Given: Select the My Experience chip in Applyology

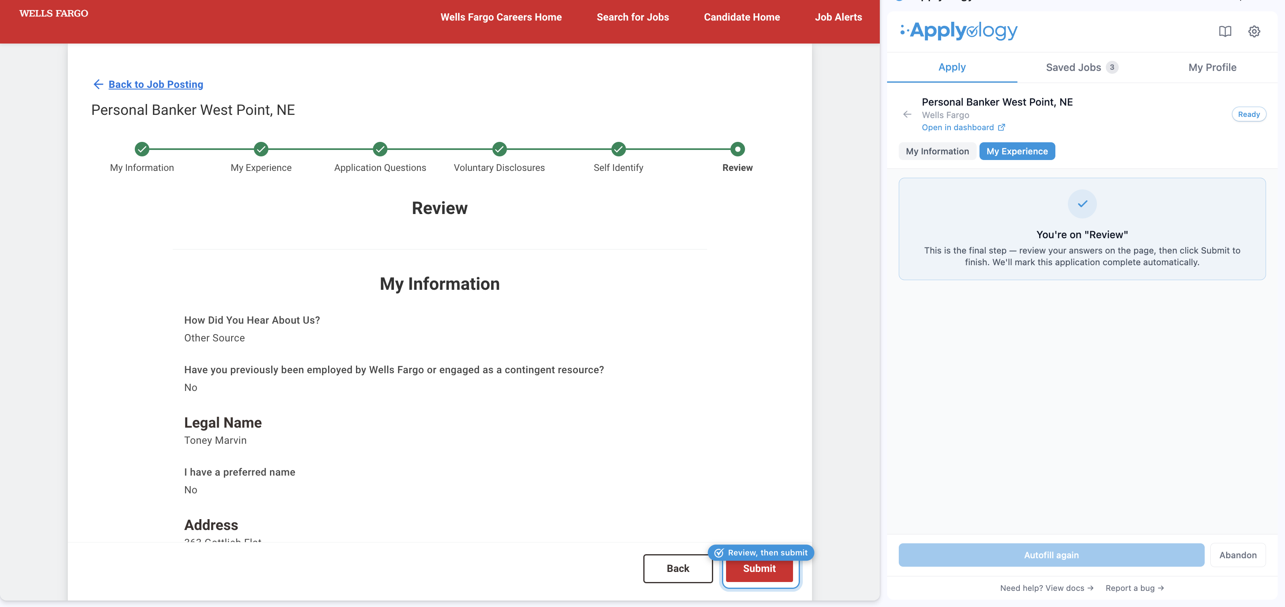Looking at the screenshot, I should pyautogui.click(x=1017, y=152).
